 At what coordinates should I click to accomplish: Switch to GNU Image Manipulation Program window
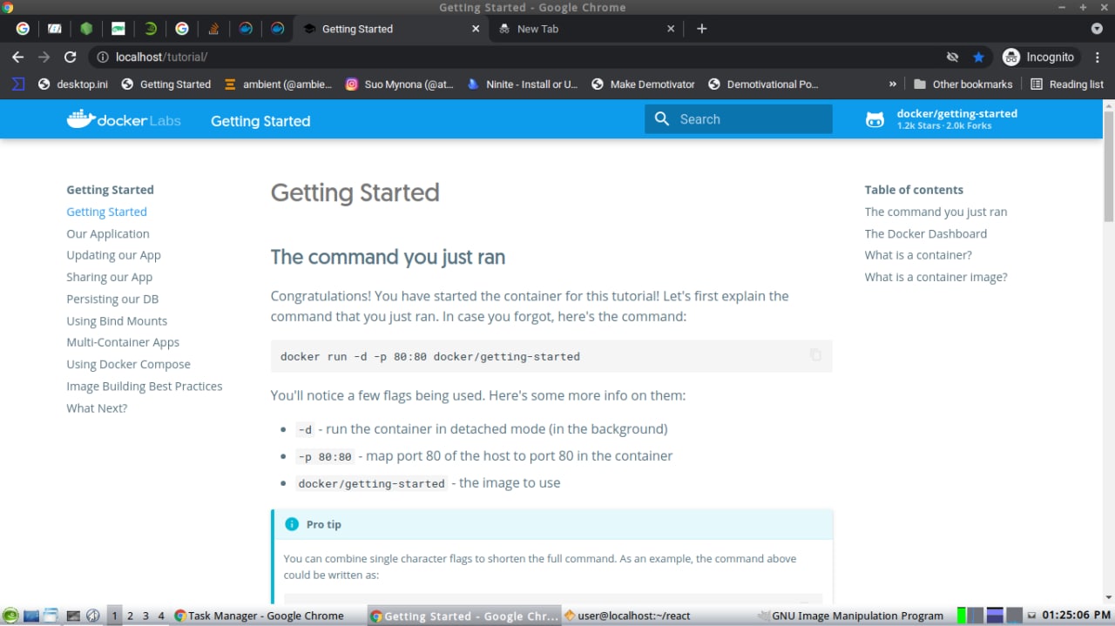point(853,616)
